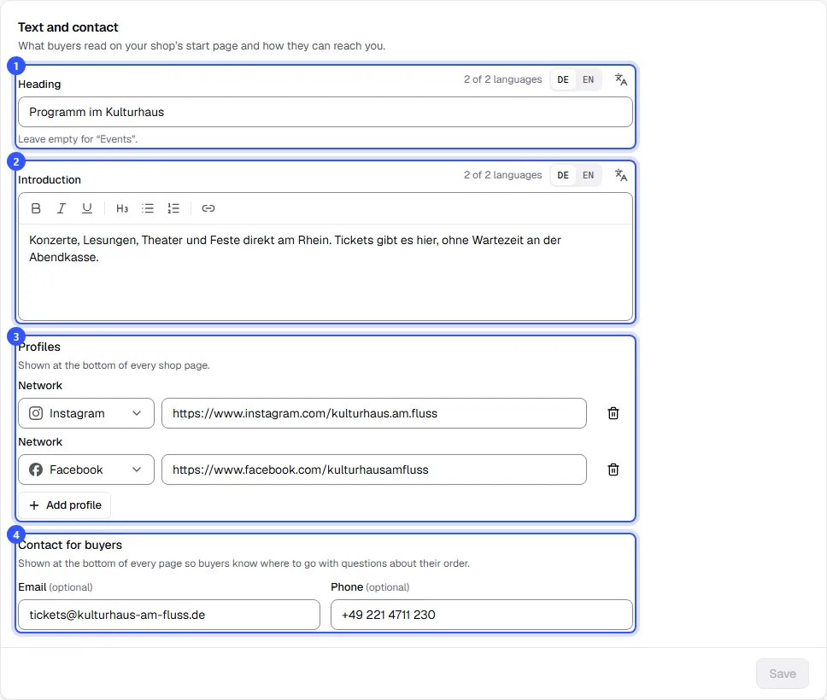This screenshot has width=827, height=700.
Task: Open translate icon for Heading field
Action: [621, 79]
